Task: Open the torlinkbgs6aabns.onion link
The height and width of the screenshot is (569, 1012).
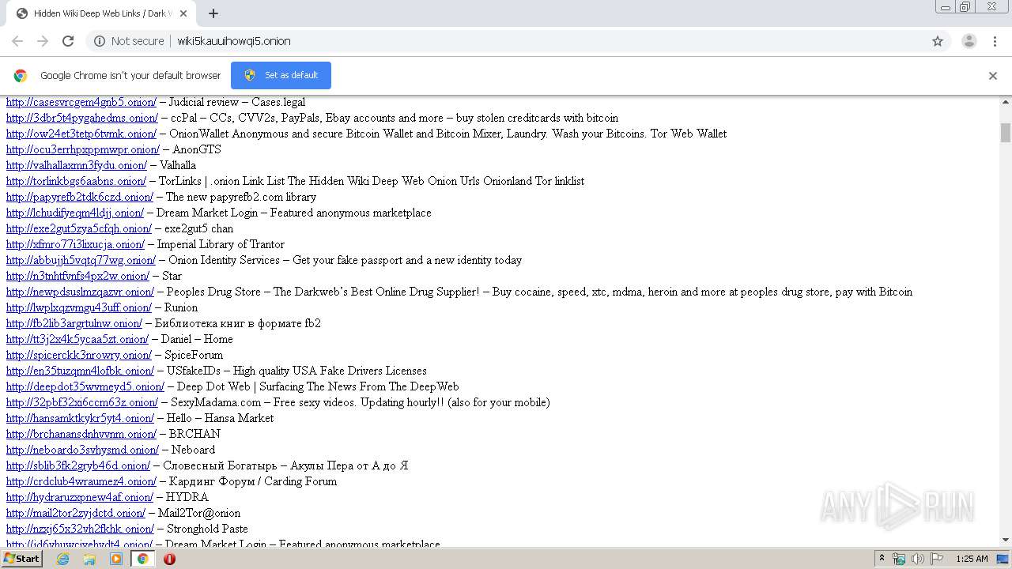Action: [x=76, y=181]
